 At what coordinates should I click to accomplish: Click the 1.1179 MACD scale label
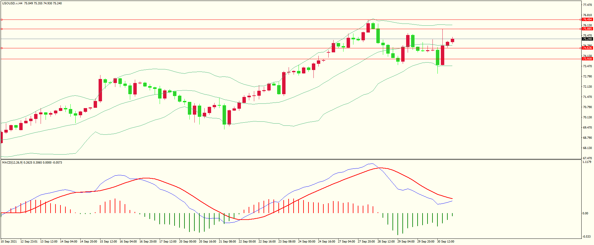click(x=587, y=162)
